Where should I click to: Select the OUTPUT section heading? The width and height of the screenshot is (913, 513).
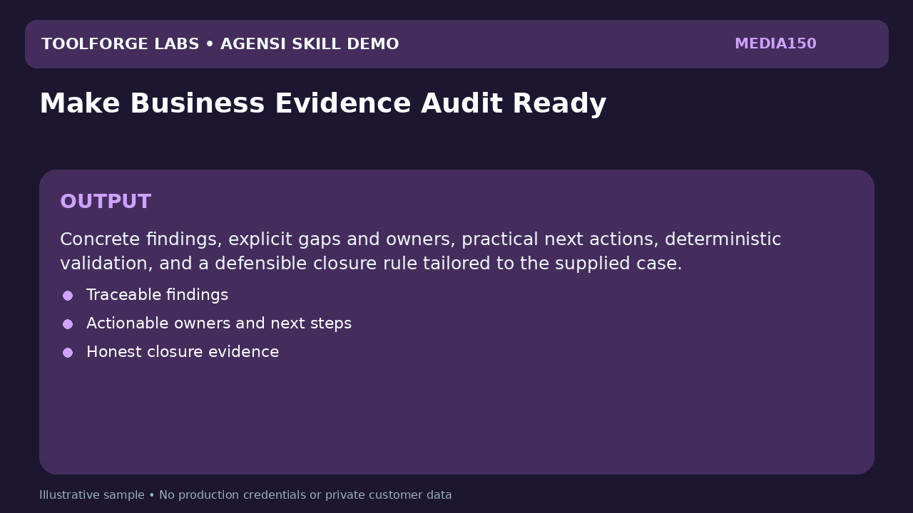click(106, 202)
